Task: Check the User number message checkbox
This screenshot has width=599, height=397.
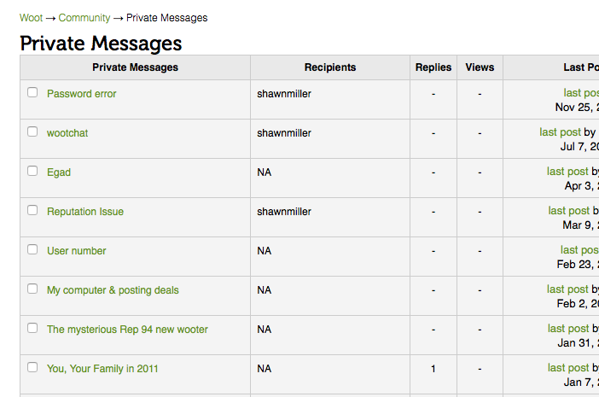Action: (32, 249)
